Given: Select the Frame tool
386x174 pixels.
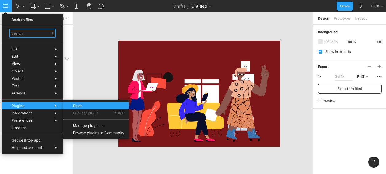Looking at the screenshot, I should point(33,6).
